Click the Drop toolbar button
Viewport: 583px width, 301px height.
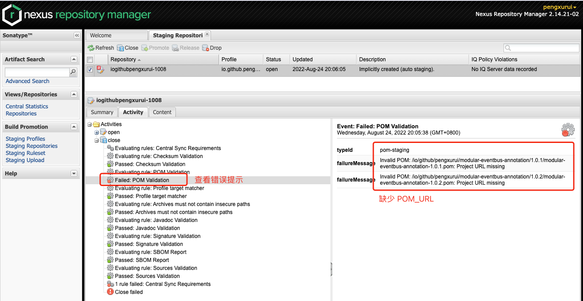[x=212, y=48]
